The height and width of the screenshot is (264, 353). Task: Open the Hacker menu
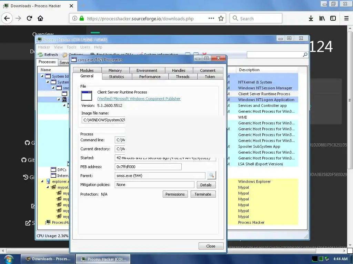coord(44,47)
